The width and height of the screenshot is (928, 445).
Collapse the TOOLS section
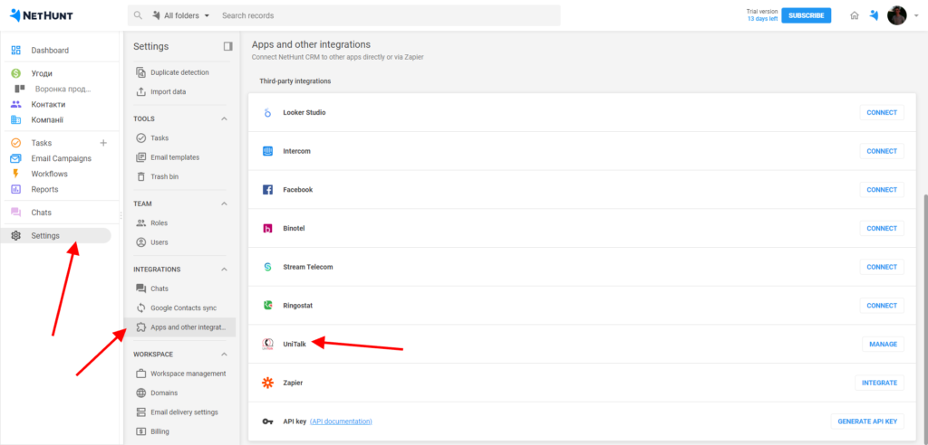(225, 118)
